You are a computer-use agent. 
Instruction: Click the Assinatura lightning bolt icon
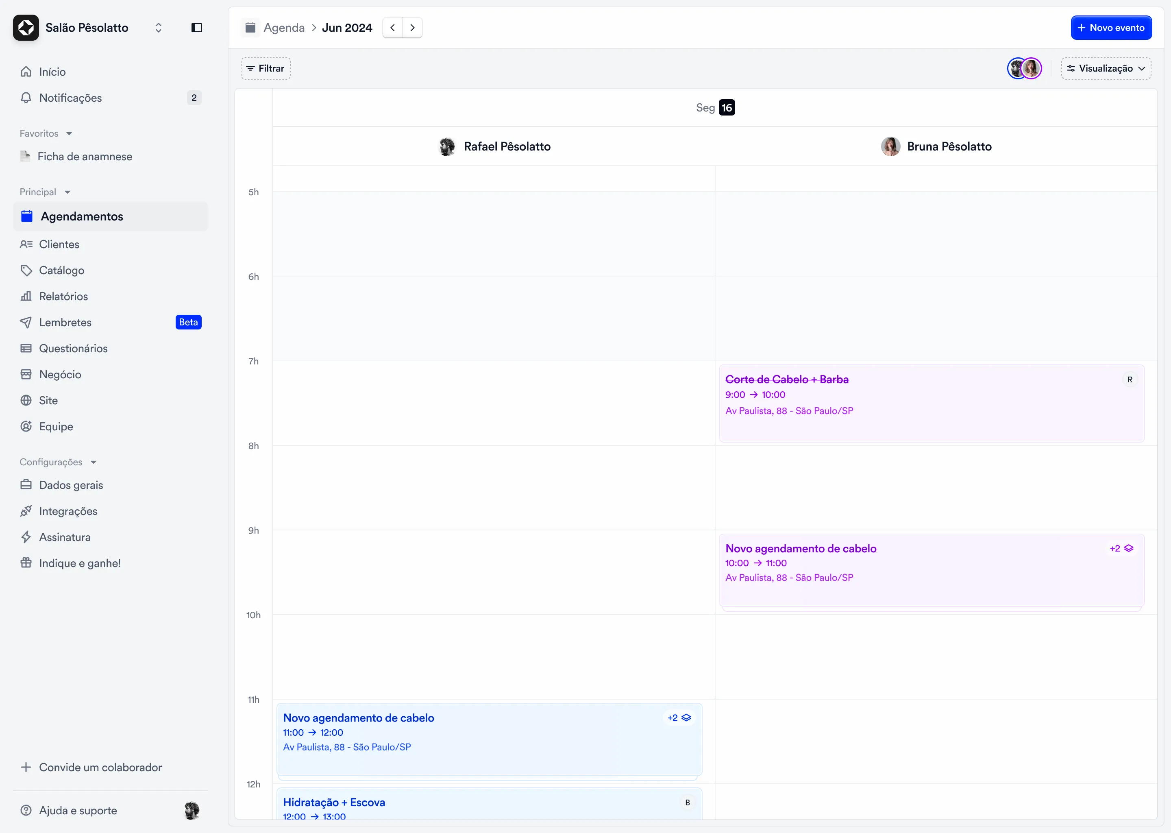pyautogui.click(x=26, y=537)
